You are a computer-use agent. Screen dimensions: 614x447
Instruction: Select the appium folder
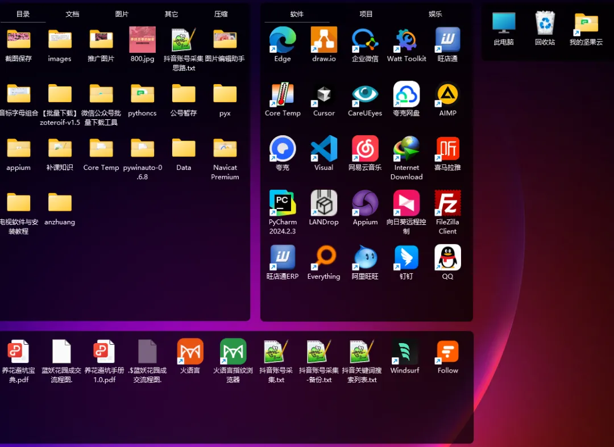click(x=18, y=148)
